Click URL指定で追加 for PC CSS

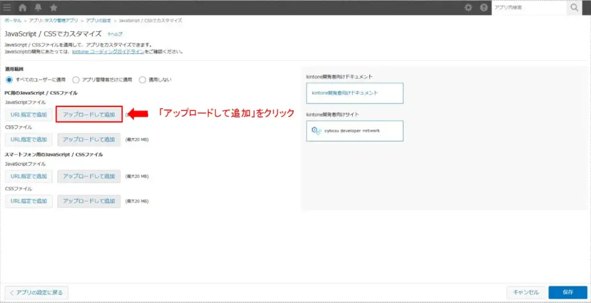pyautogui.click(x=29, y=140)
